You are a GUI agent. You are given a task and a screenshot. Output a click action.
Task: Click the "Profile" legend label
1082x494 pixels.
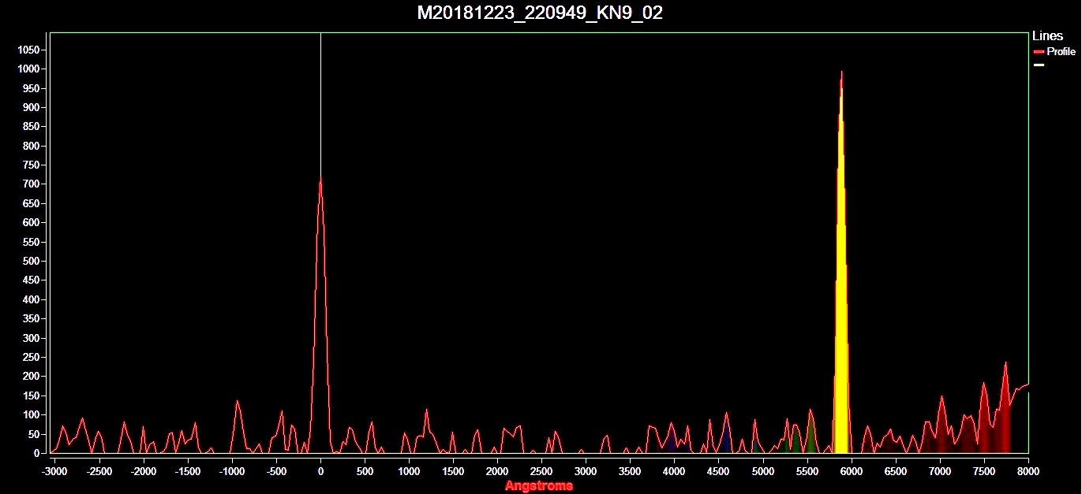(x=1061, y=52)
